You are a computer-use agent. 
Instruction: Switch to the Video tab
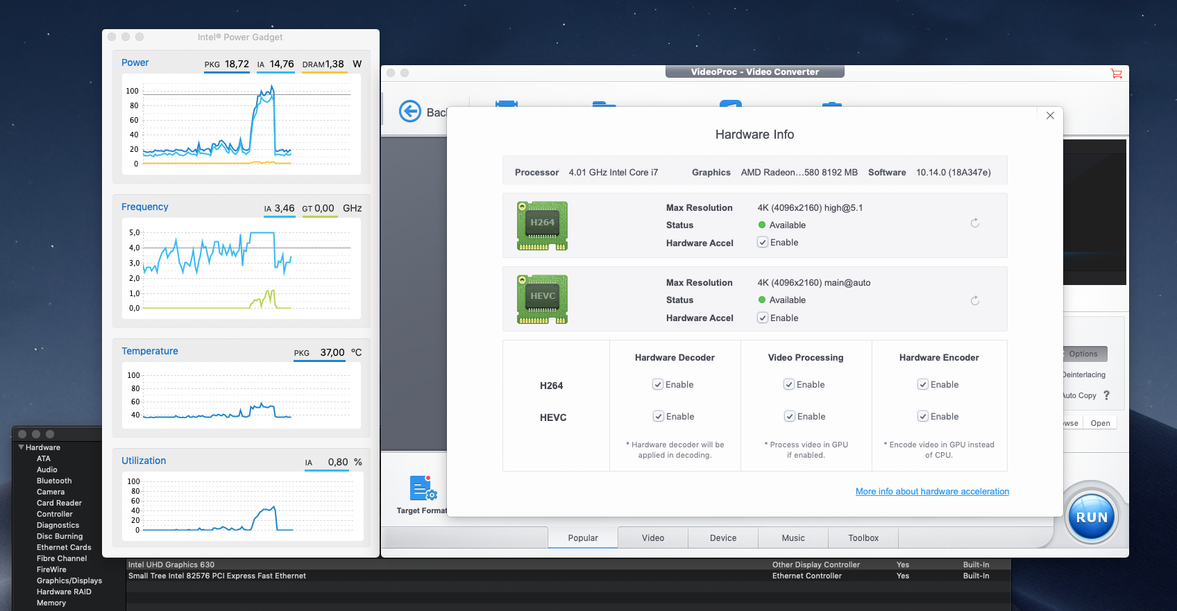click(652, 538)
